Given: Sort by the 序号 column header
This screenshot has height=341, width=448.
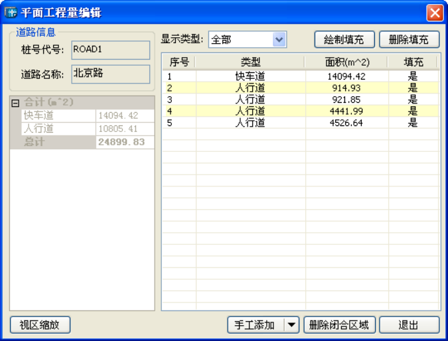Looking at the screenshot, I should [179, 62].
